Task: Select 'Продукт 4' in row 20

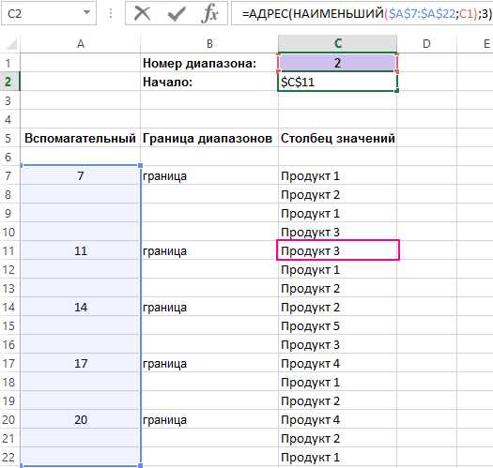Action: 338,419
